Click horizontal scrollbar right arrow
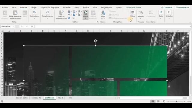 (188, 98)
